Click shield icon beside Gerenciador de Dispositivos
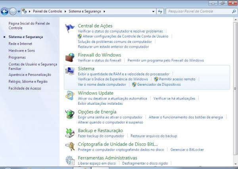Viewport: 238px width, 169px height. [x=134, y=84]
